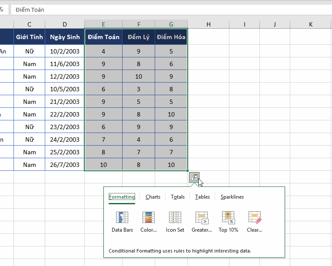The width and height of the screenshot is (332, 266).
Task: Select date cell 10/5/2003
Action: [x=65, y=89]
